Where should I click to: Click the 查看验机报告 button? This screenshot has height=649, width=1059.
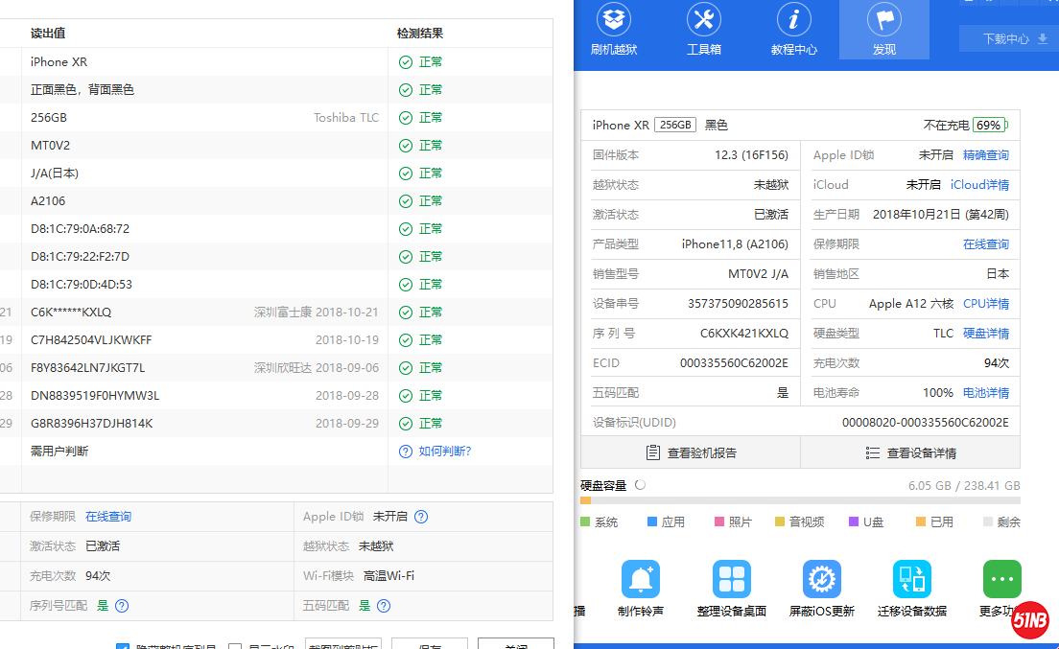(691, 452)
